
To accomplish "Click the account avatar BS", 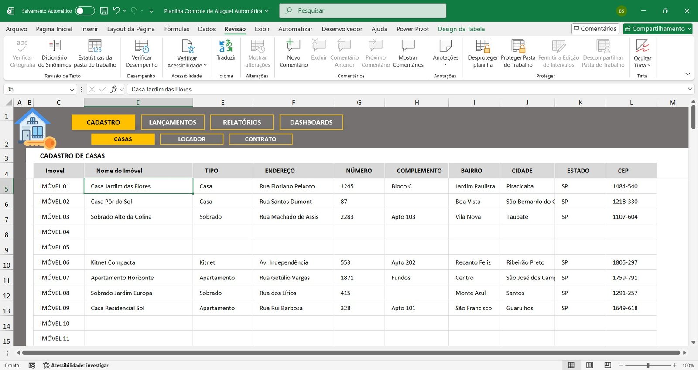I will click(622, 11).
